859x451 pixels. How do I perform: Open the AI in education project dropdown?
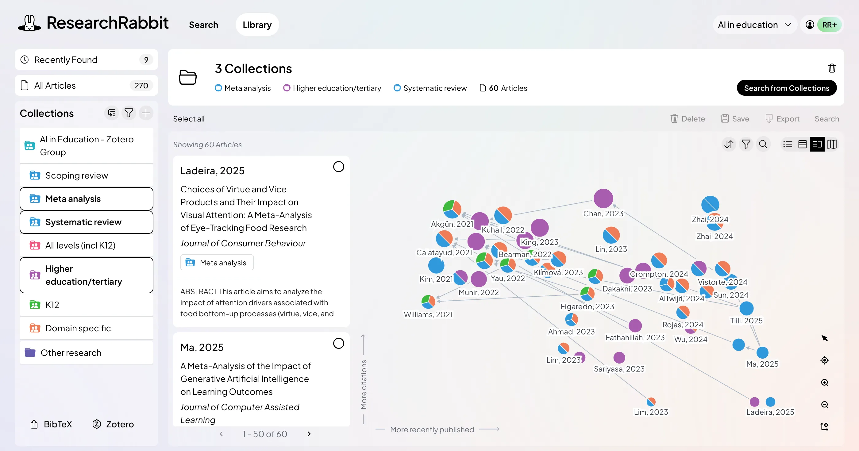point(754,24)
